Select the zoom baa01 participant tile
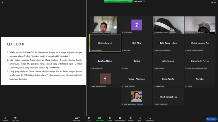The height and width of the screenshot is (122, 218). pyautogui.click(x=137, y=25)
